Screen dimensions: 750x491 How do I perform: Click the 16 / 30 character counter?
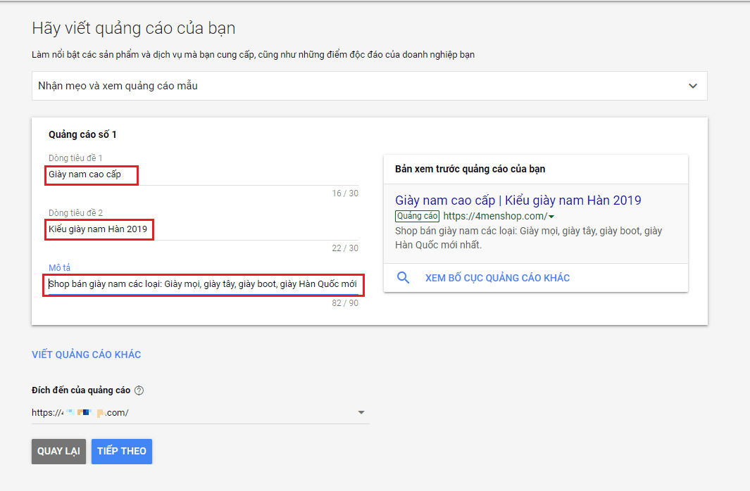(x=345, y=193)
